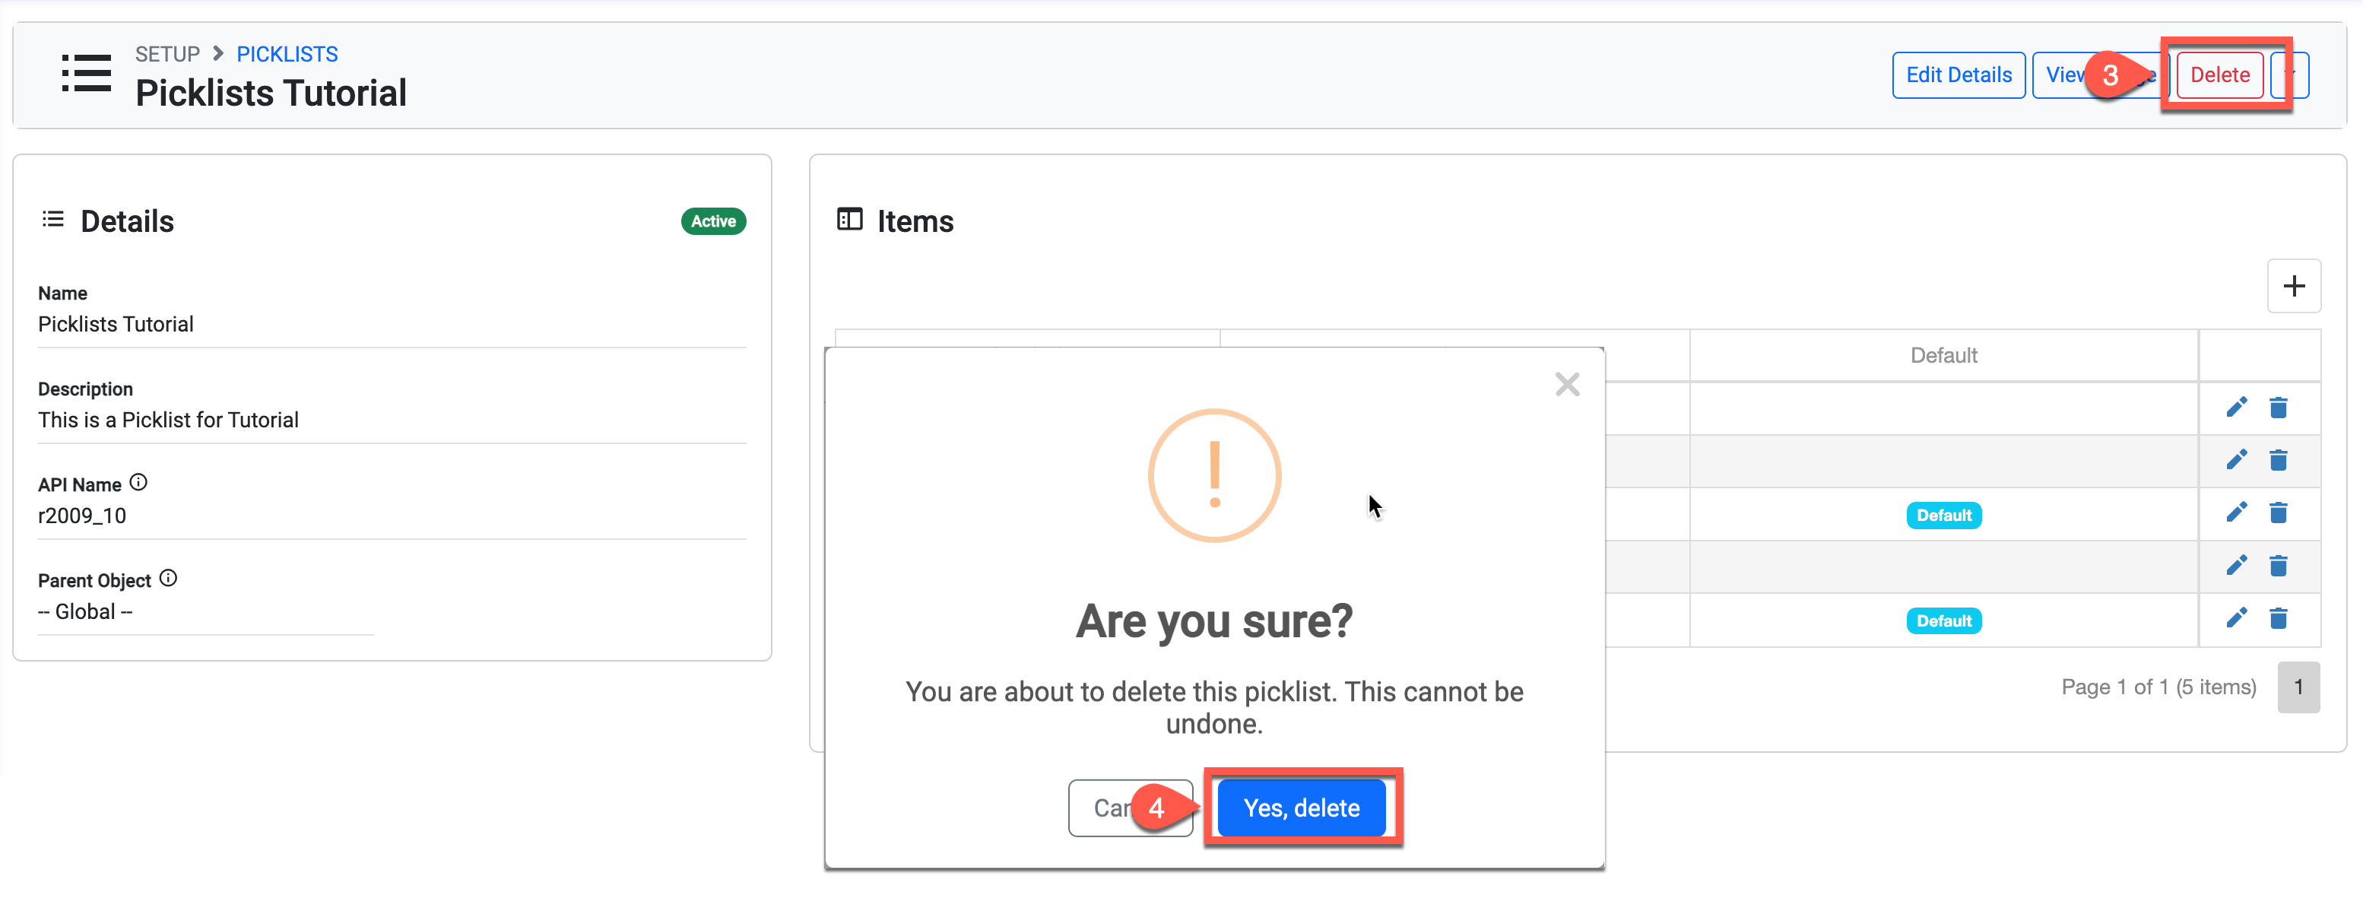This screenshot has height=914, width=2363.
Task: Trash the fourth picklist item row
Action: click(x=2278, y=565)
